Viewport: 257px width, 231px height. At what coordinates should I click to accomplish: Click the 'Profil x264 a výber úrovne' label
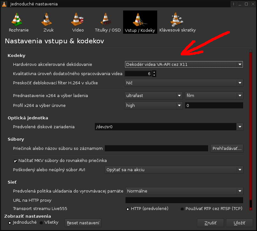click(39, 106)
